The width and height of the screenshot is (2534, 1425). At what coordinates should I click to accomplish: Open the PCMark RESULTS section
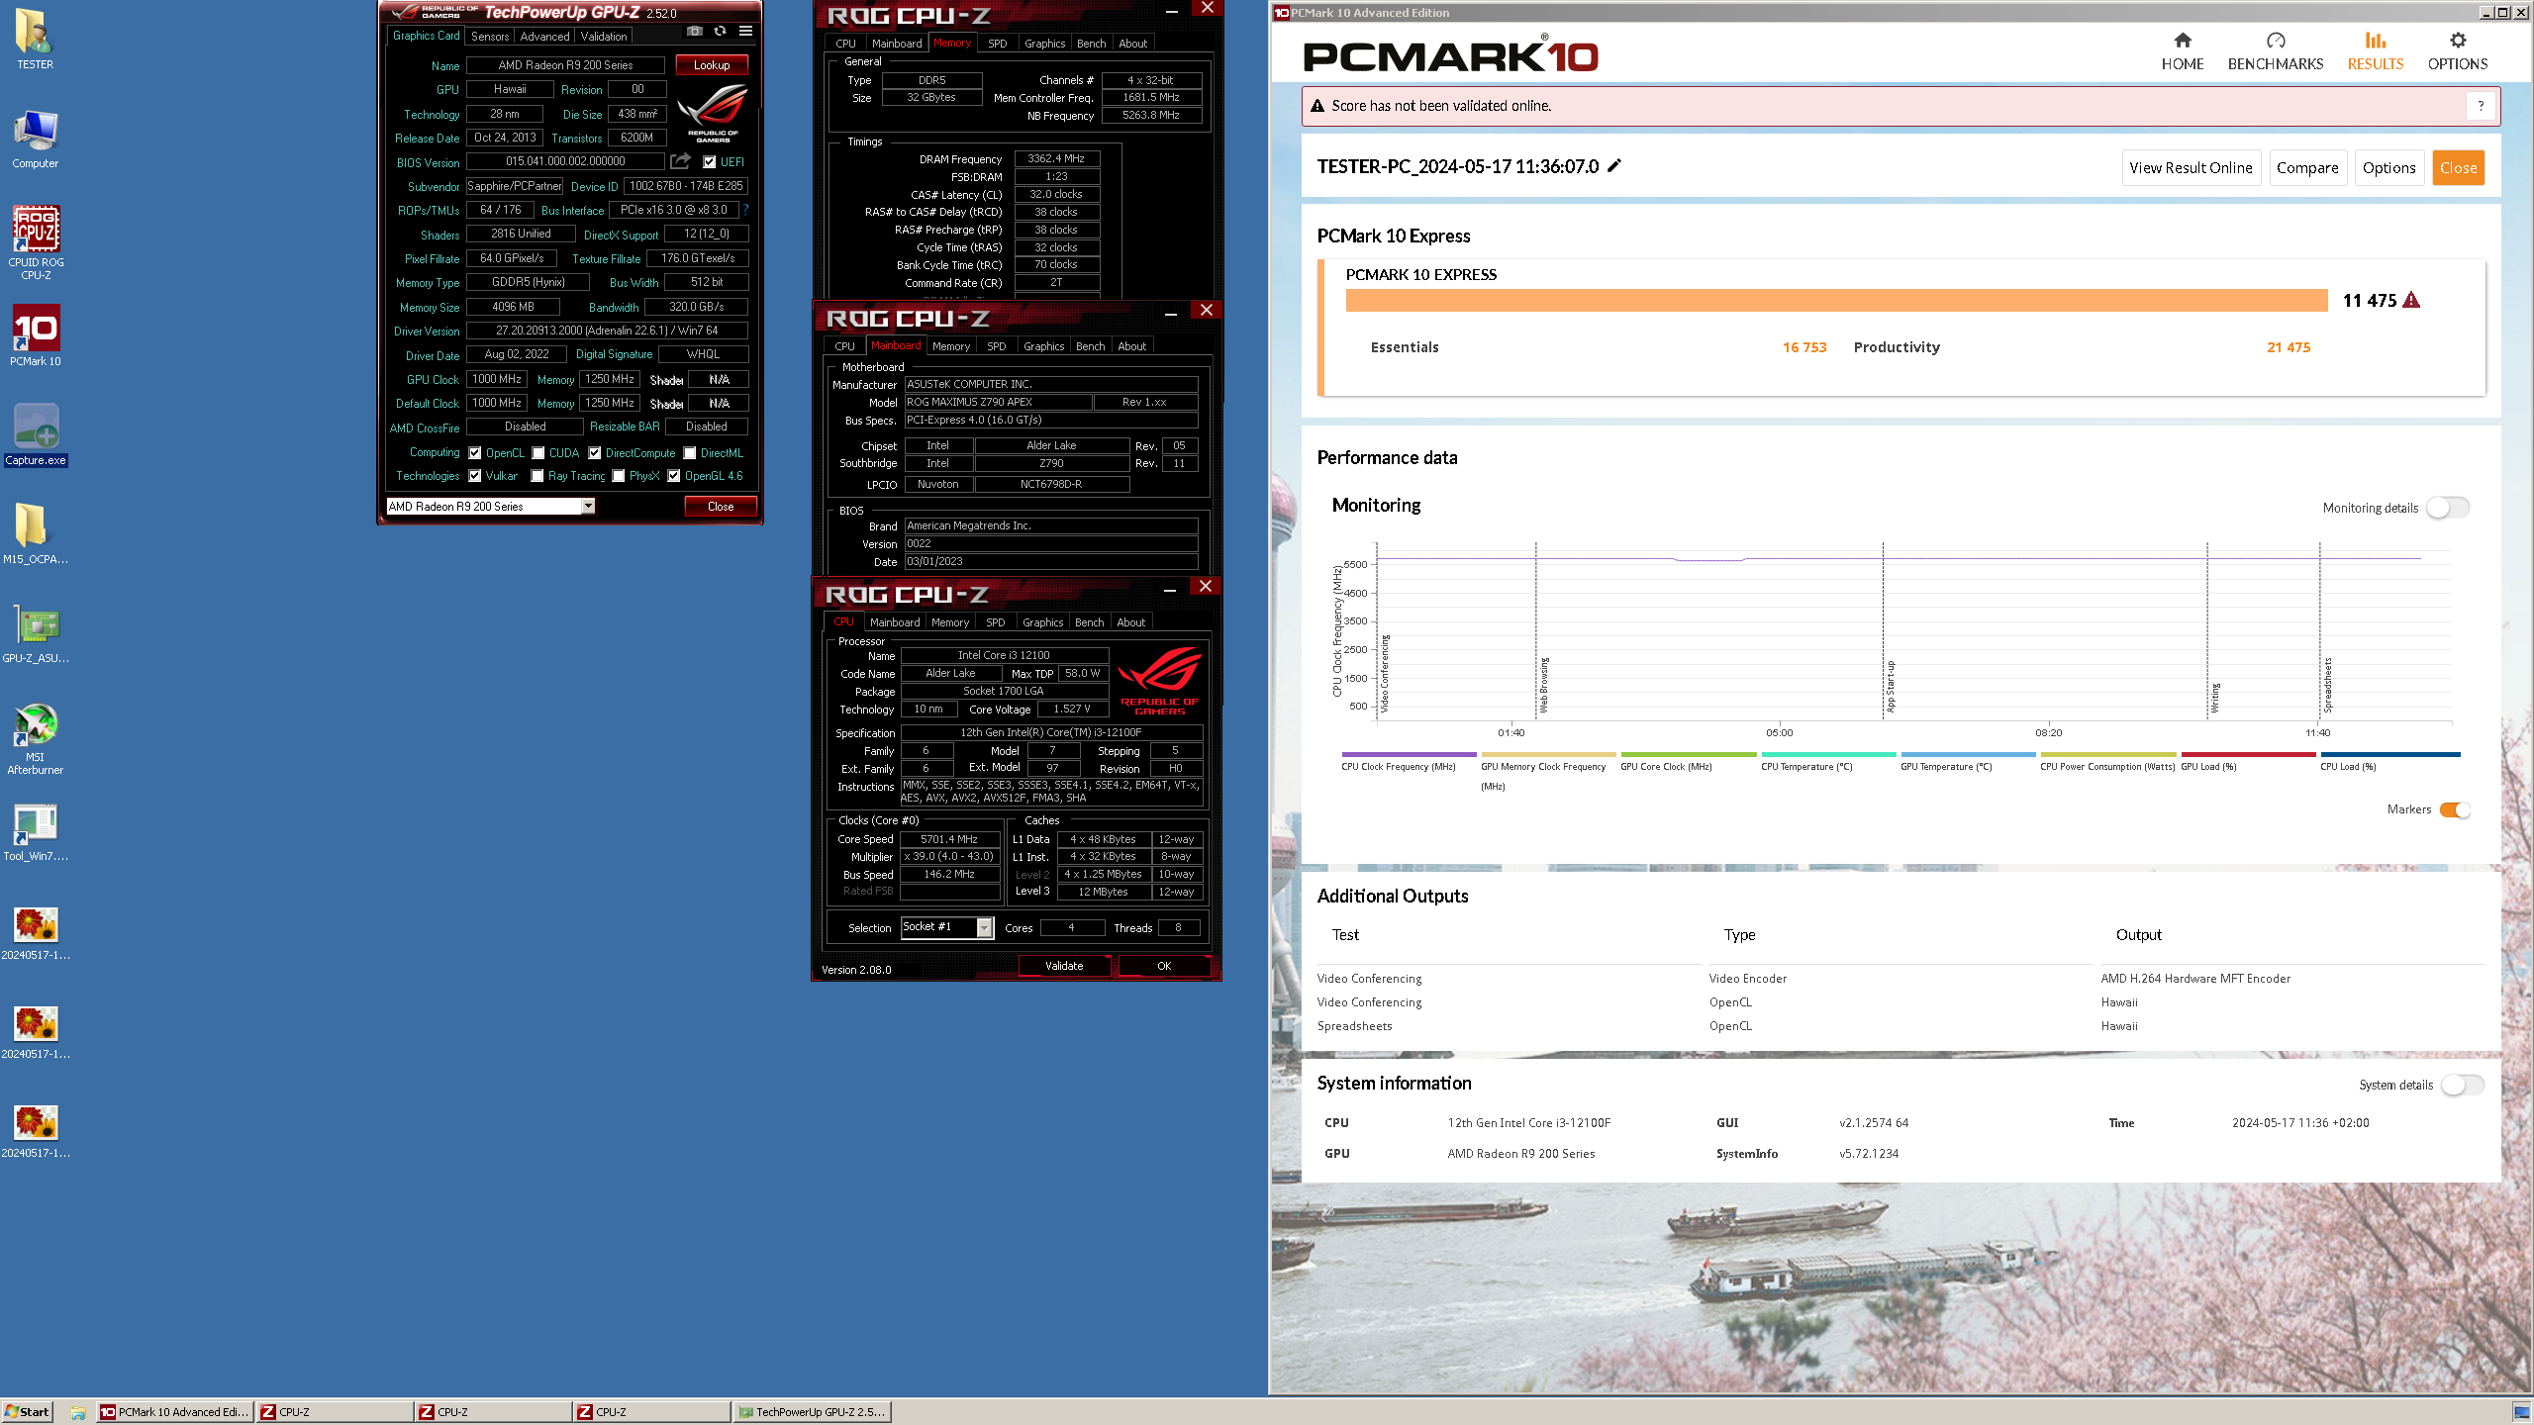coord(2376,51)
